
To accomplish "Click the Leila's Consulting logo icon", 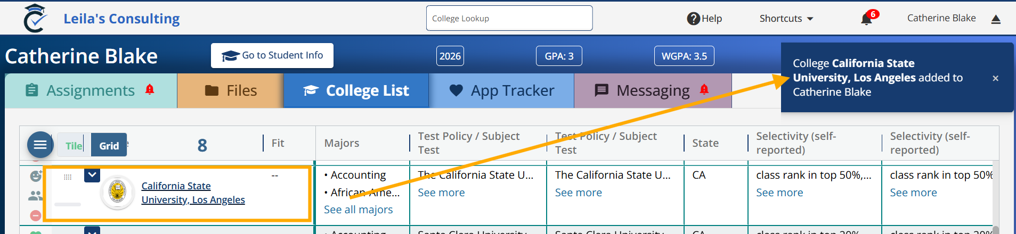I will (35, 18).
